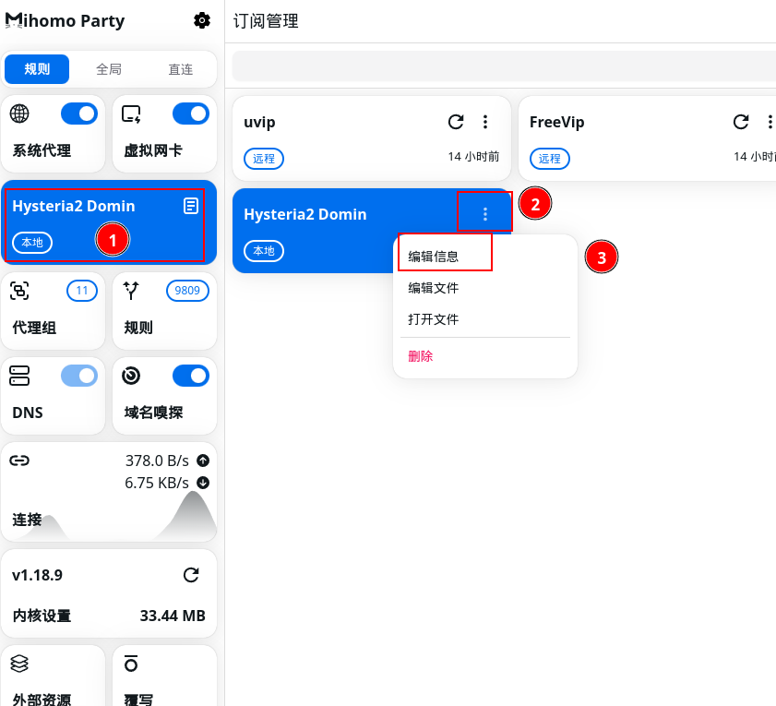The width and height of the screenshot is (776, 706).
Task: Click the domain sniffing radar icon
Action: coord(131,375)
